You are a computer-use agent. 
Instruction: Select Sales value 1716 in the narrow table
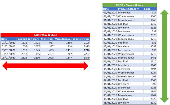[153, 54]
